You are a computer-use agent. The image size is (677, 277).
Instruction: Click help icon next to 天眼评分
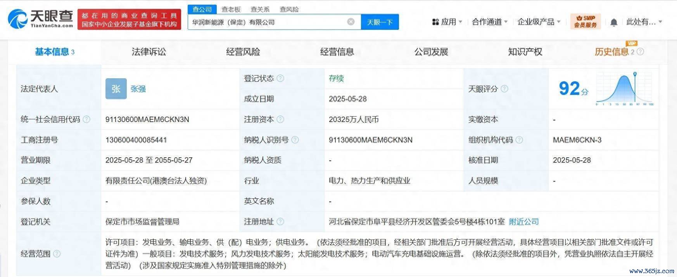tap(504, 89)
